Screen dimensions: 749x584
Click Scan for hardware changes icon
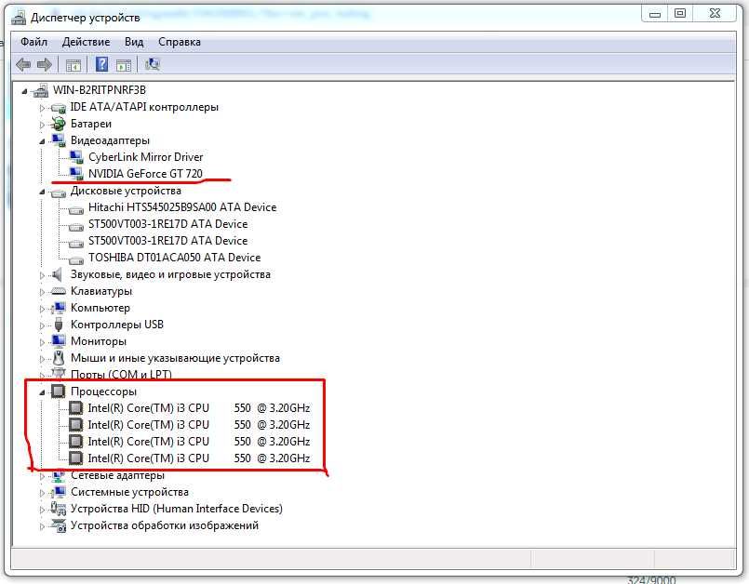[x=153, y=64]
